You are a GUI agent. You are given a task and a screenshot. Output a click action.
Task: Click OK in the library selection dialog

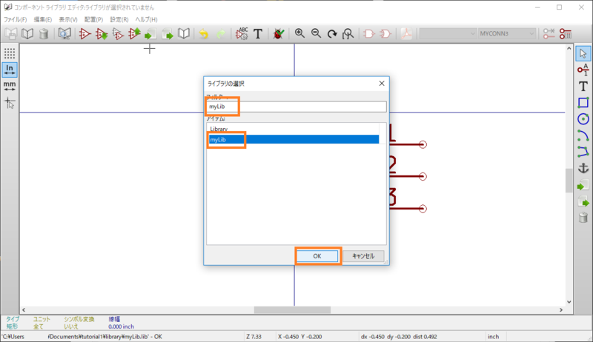(x=317, y=256)
